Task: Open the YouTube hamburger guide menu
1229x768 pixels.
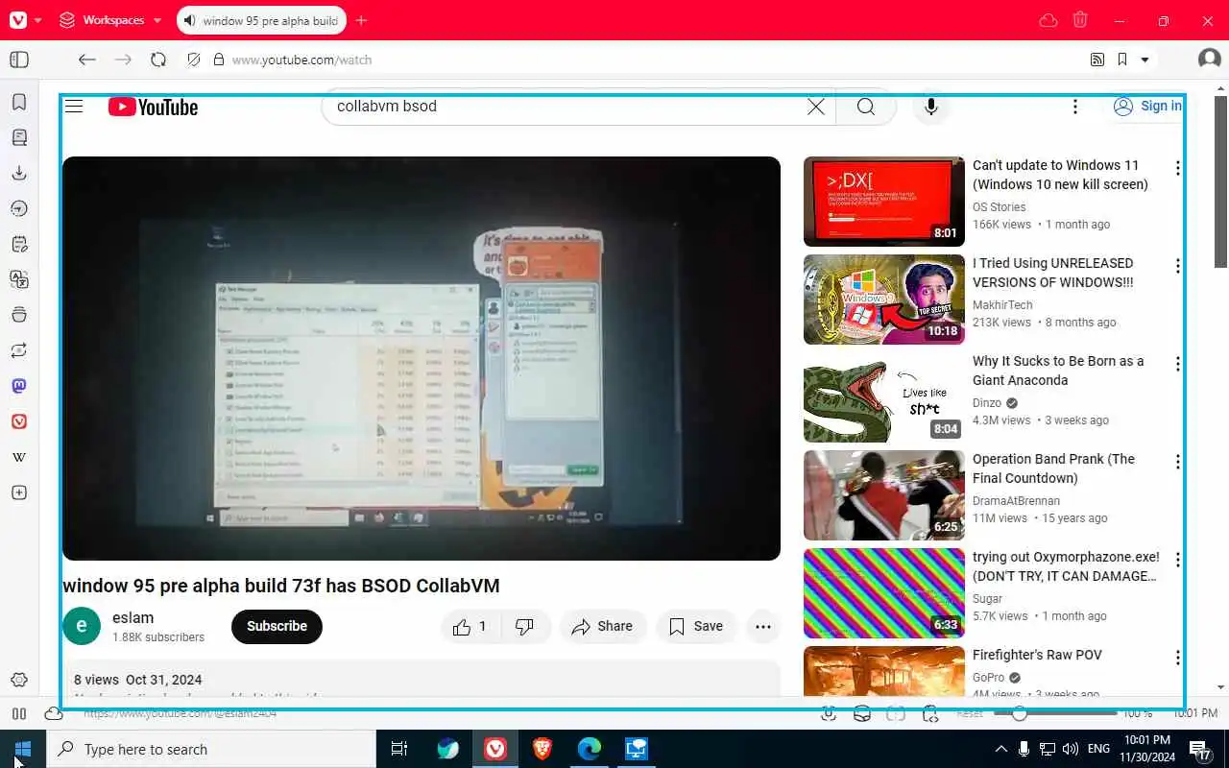Action: [74, 107]
